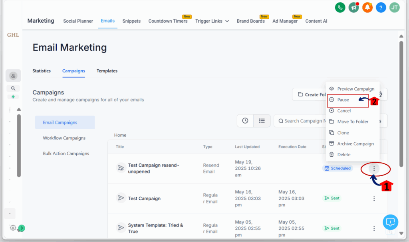Open the chat support widget icon
The image size is (409, 242).
pyautogui.click(x=390, y=222)
